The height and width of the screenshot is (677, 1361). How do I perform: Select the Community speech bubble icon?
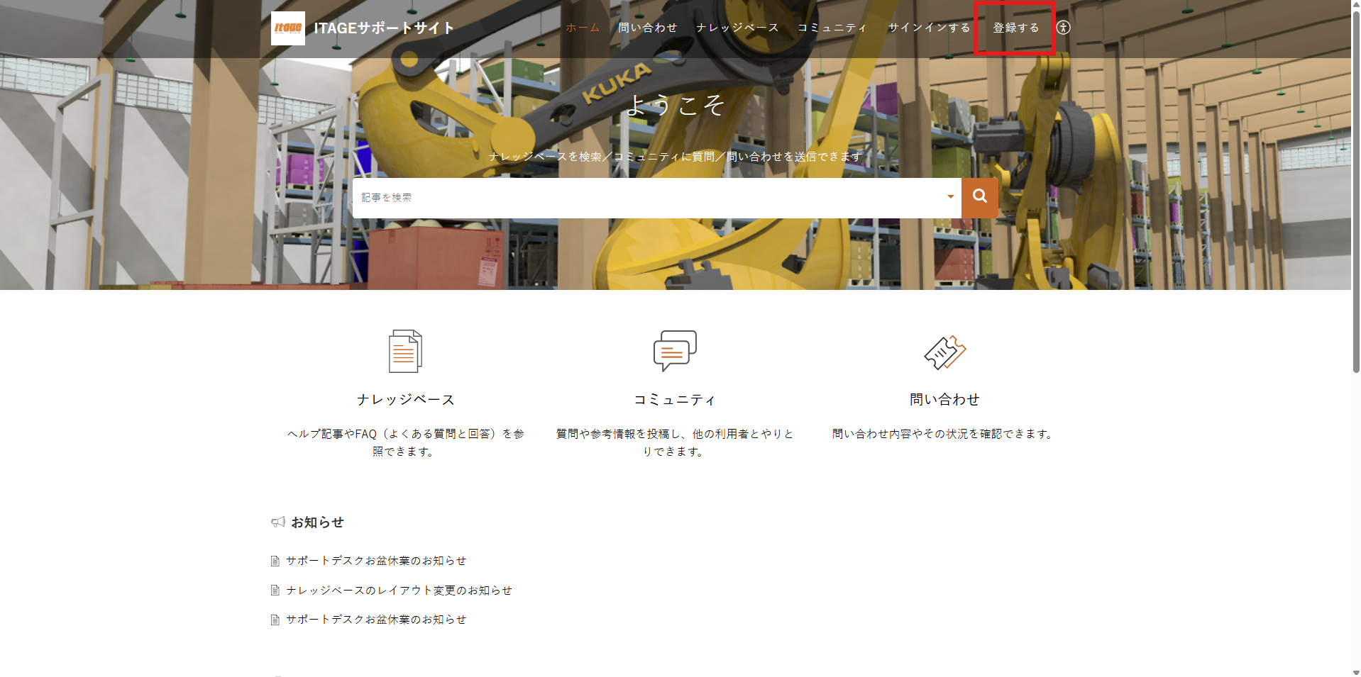(x=674, y=350)
